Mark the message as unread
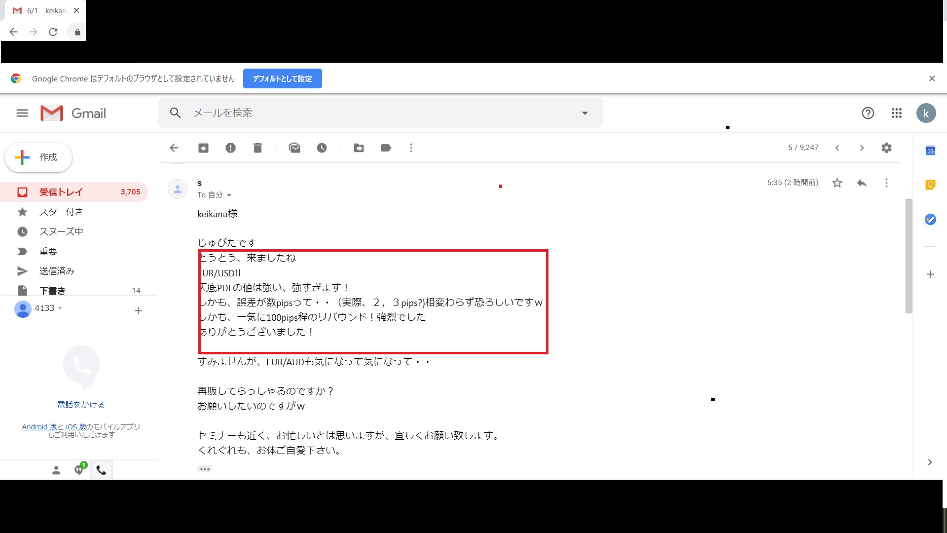This screenshot has height=533, width=947. pos(294,148)
